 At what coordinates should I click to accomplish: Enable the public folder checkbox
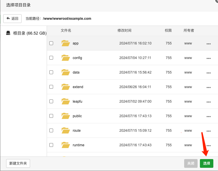coord(51,116)
